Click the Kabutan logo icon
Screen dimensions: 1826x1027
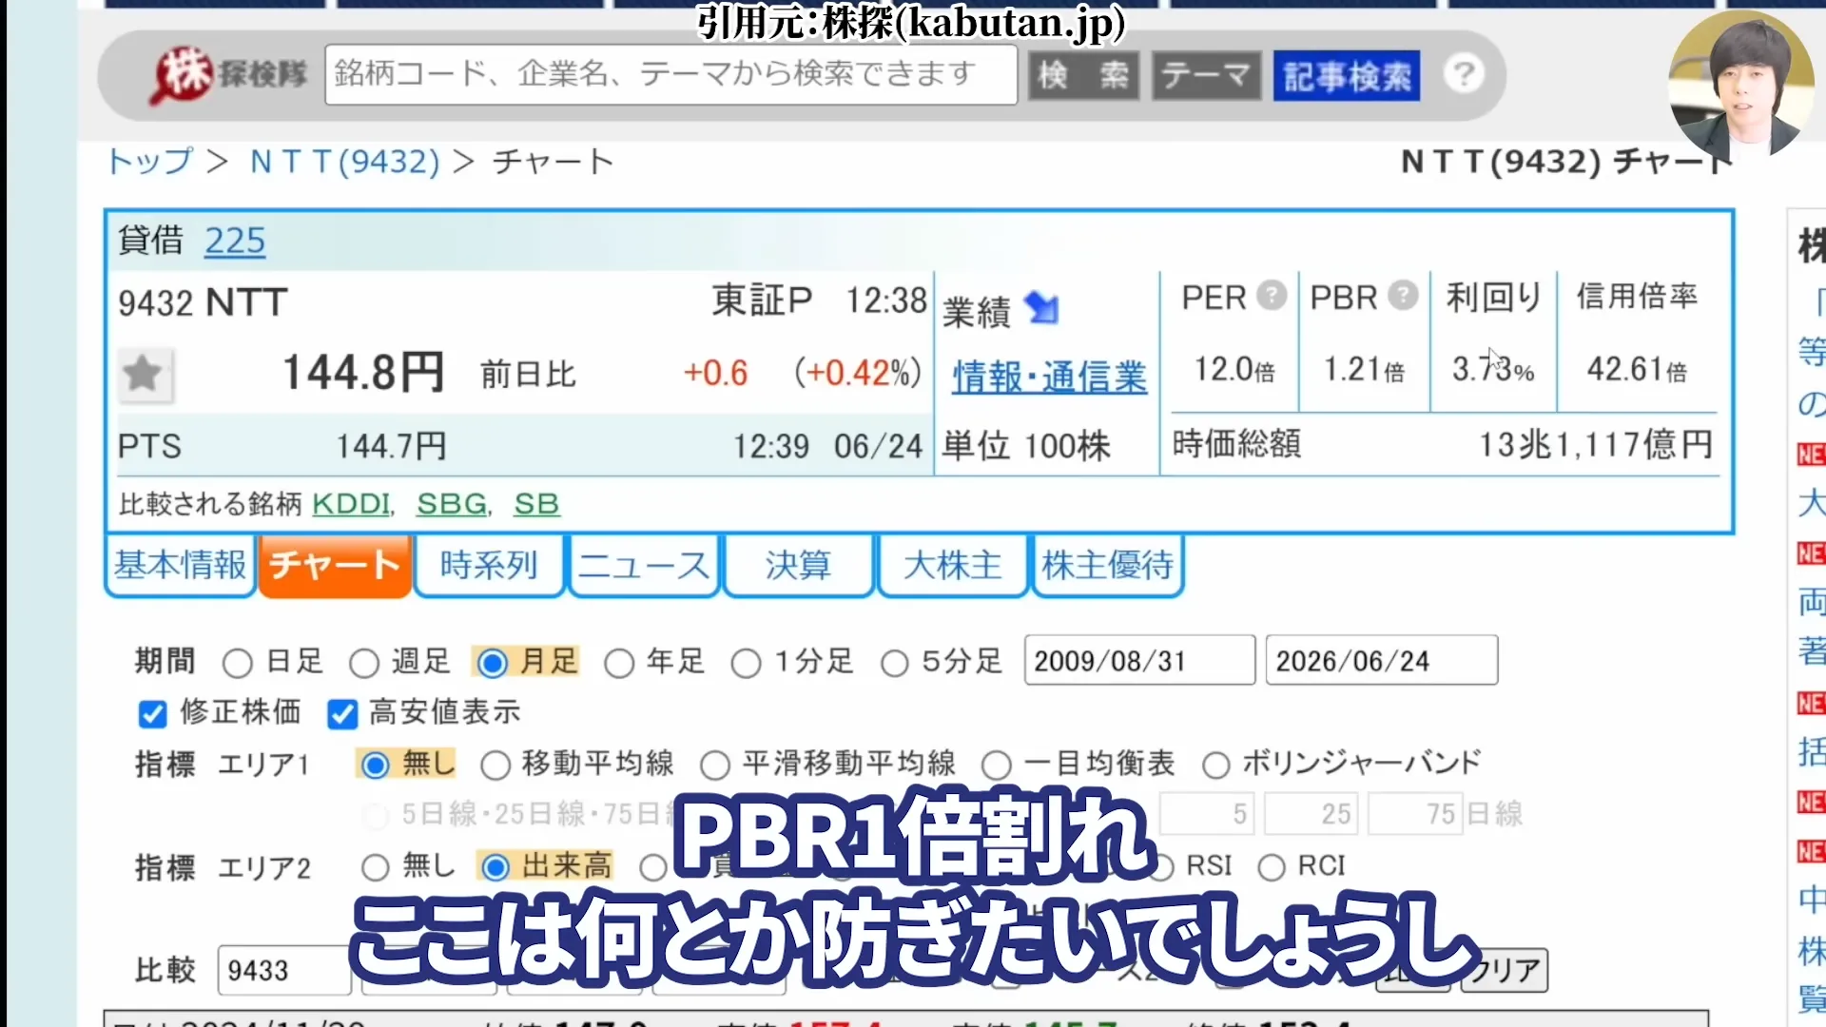coord(183,75)
